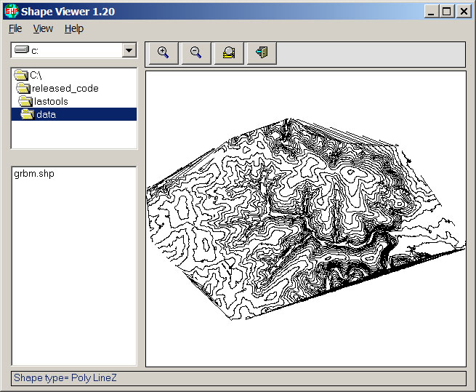Open the drive selection dropdown arrow
476x392 pixels.
pyautogui.click(x=129, y=50)
